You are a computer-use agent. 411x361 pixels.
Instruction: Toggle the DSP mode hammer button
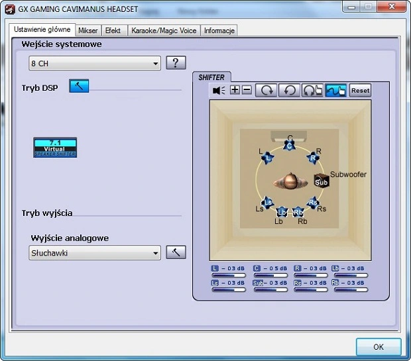79,86
